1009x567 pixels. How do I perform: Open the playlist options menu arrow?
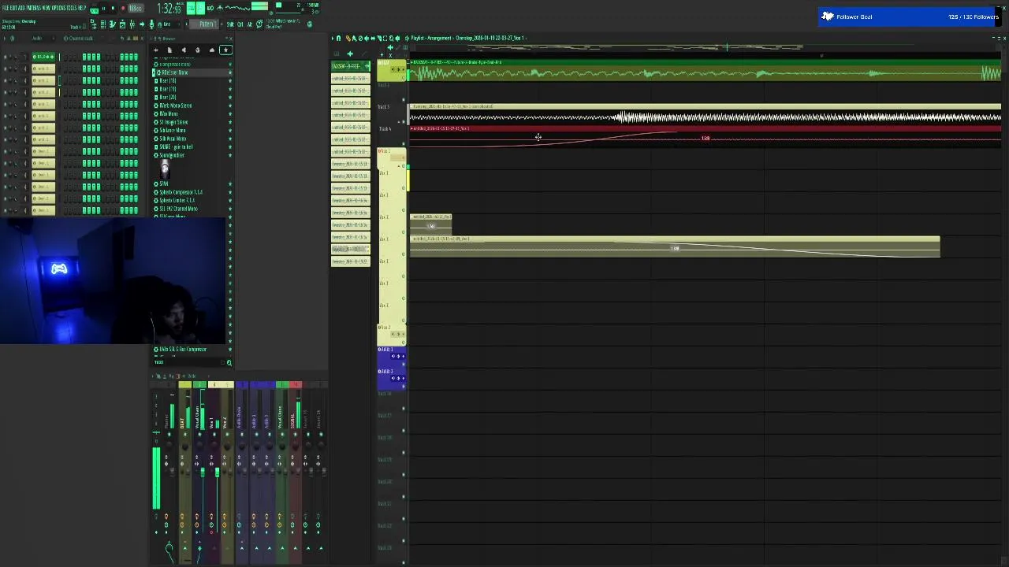pos(333,38)
